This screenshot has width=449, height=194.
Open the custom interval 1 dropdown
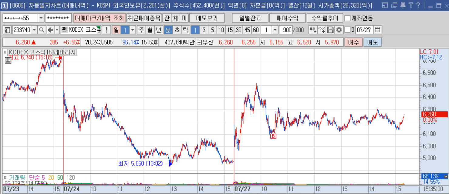[x=275, y=30]
